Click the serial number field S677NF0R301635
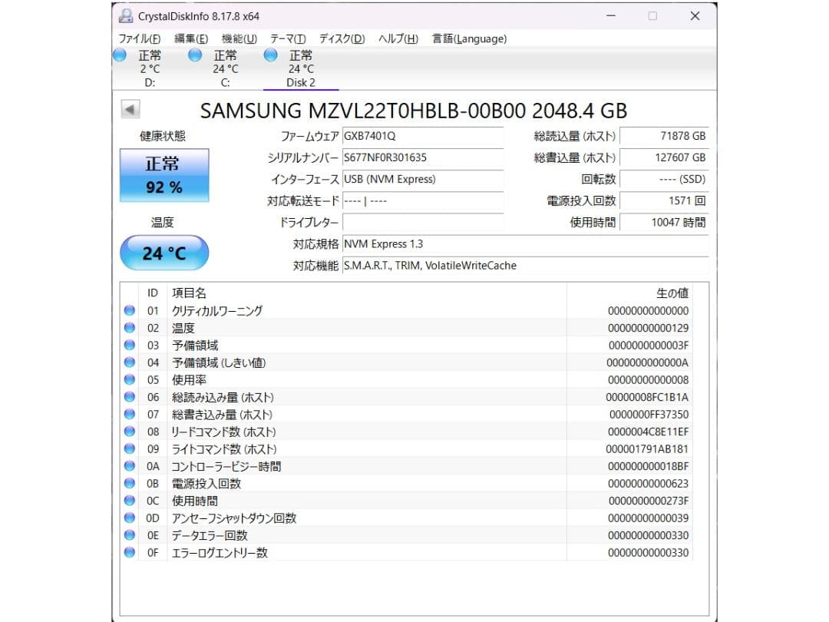This screenshot has width=829, height=622. [x=422, y=157]
